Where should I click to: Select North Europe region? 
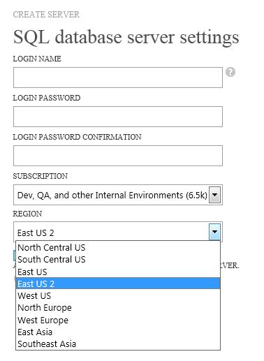(118, 308)
